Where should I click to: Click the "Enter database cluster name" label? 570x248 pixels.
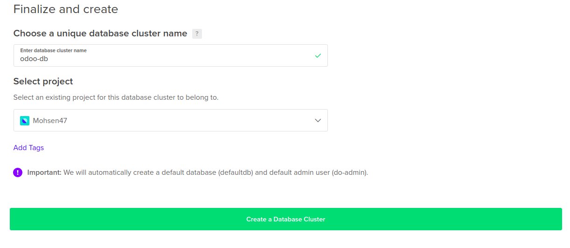tap(53, 50)
